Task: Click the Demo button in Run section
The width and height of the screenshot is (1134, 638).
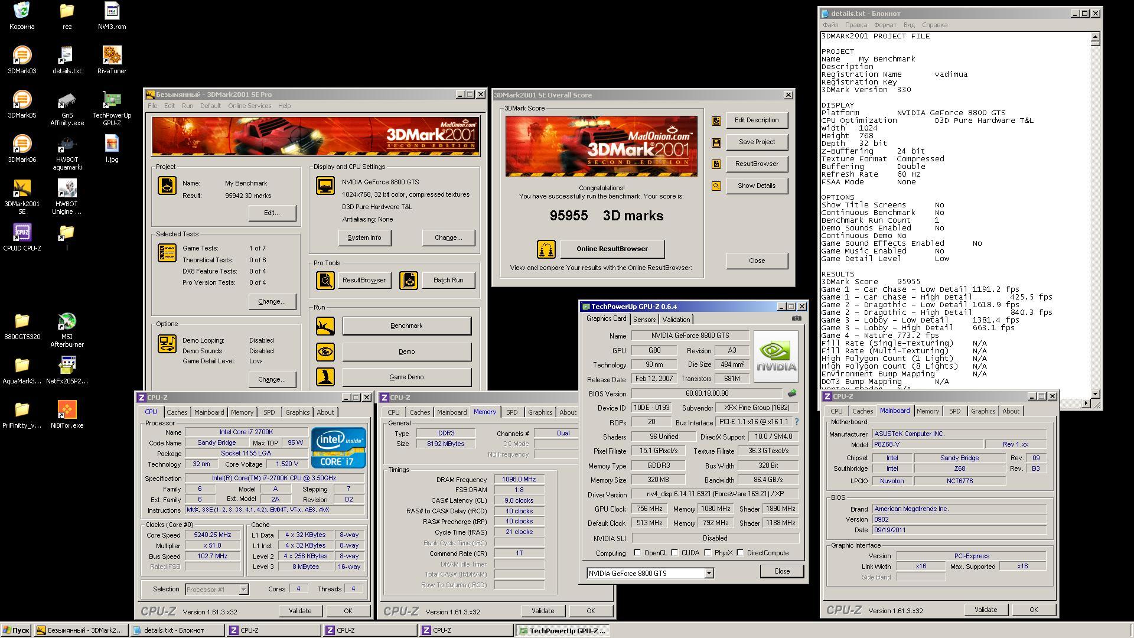Action: click(x=406, y=352)
